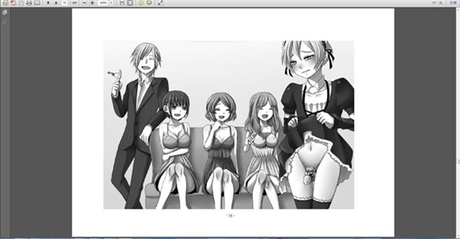Zoom in with the plus button
This screenshot has height=239, width=460.
click(92, 3)
